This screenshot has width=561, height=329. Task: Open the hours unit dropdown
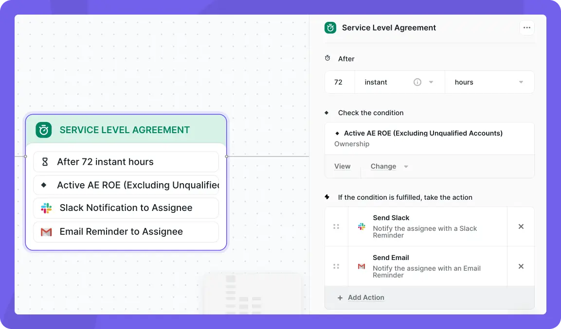[489, 82]
